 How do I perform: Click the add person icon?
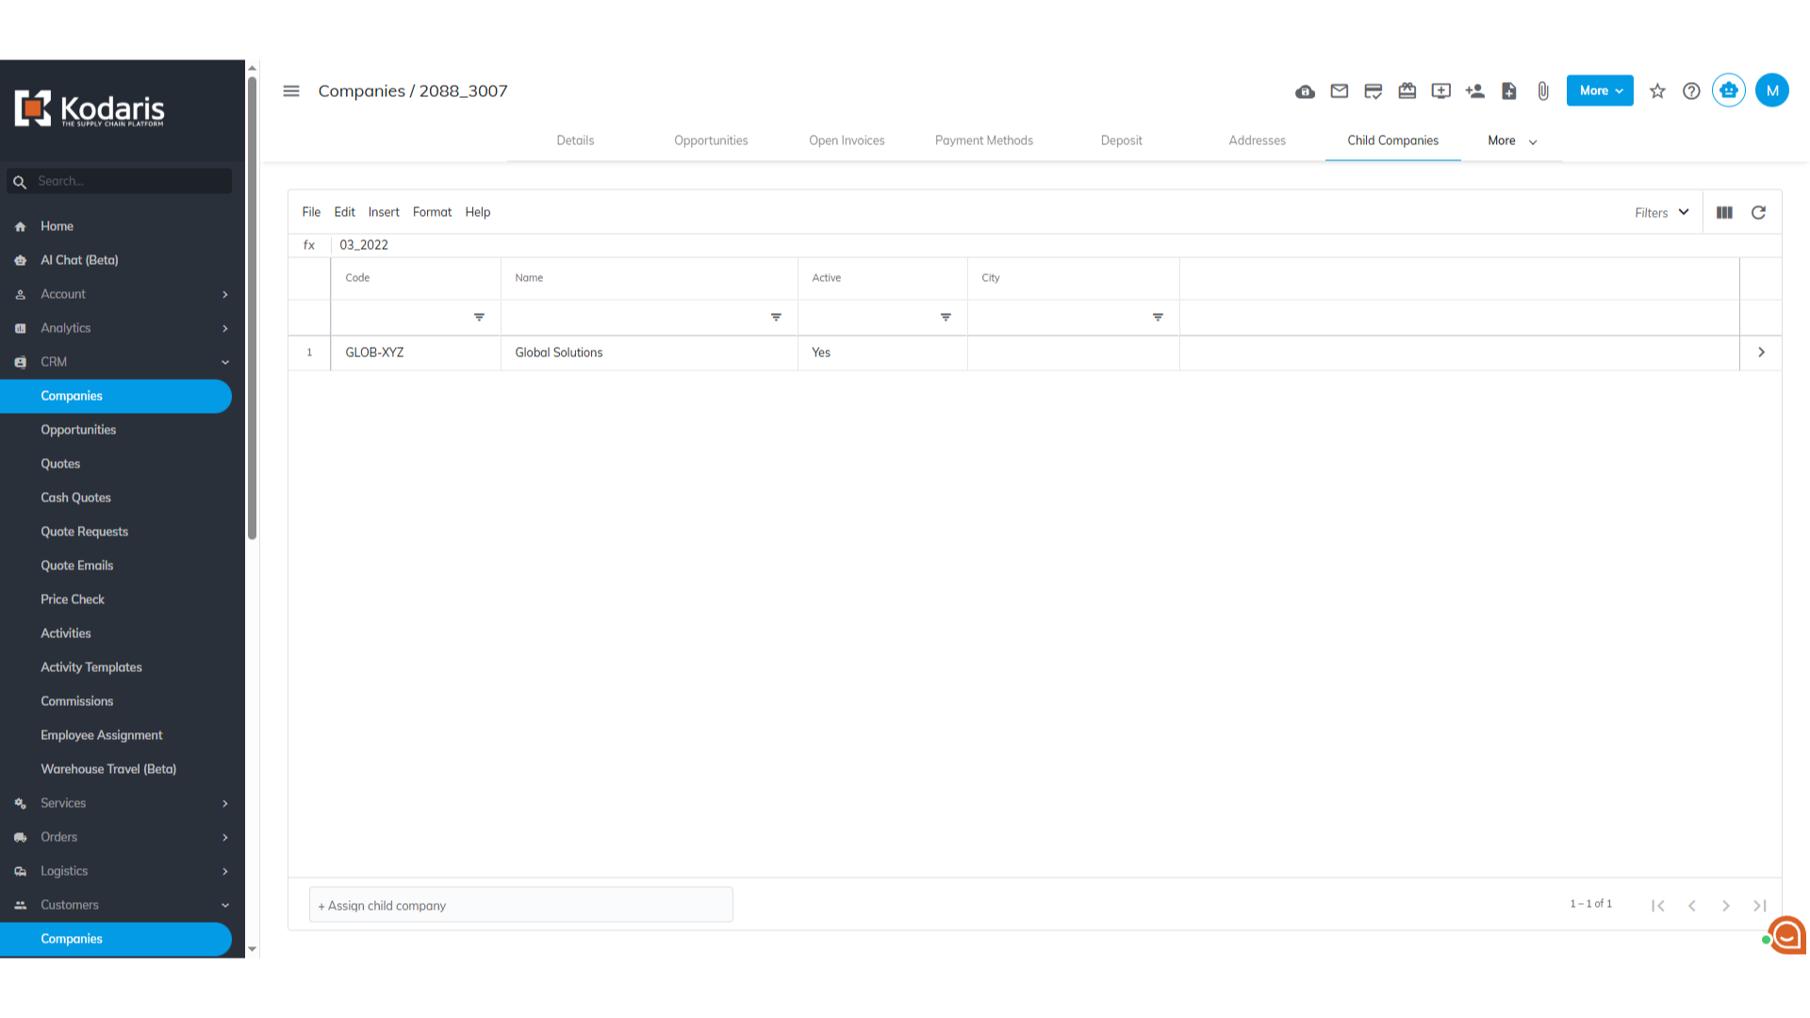click(1475, 91)
